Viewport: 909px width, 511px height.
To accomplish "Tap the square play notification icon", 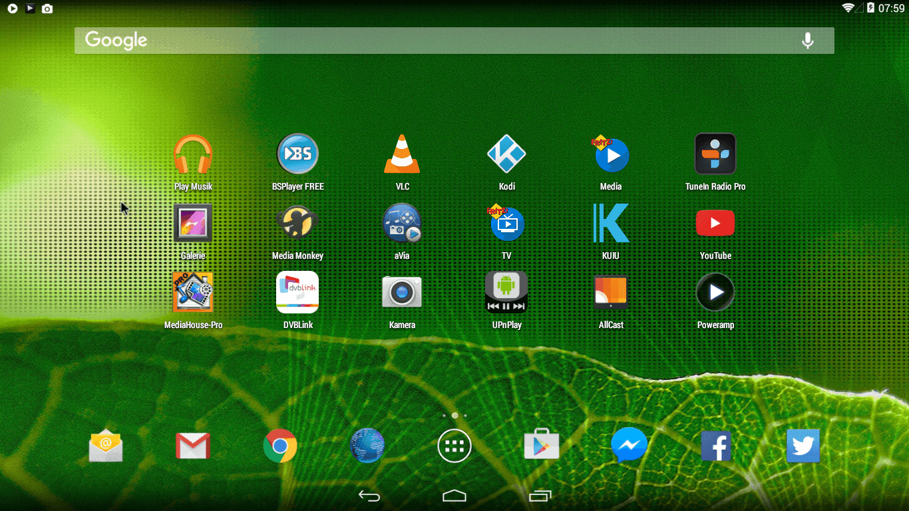I will 30,9.
